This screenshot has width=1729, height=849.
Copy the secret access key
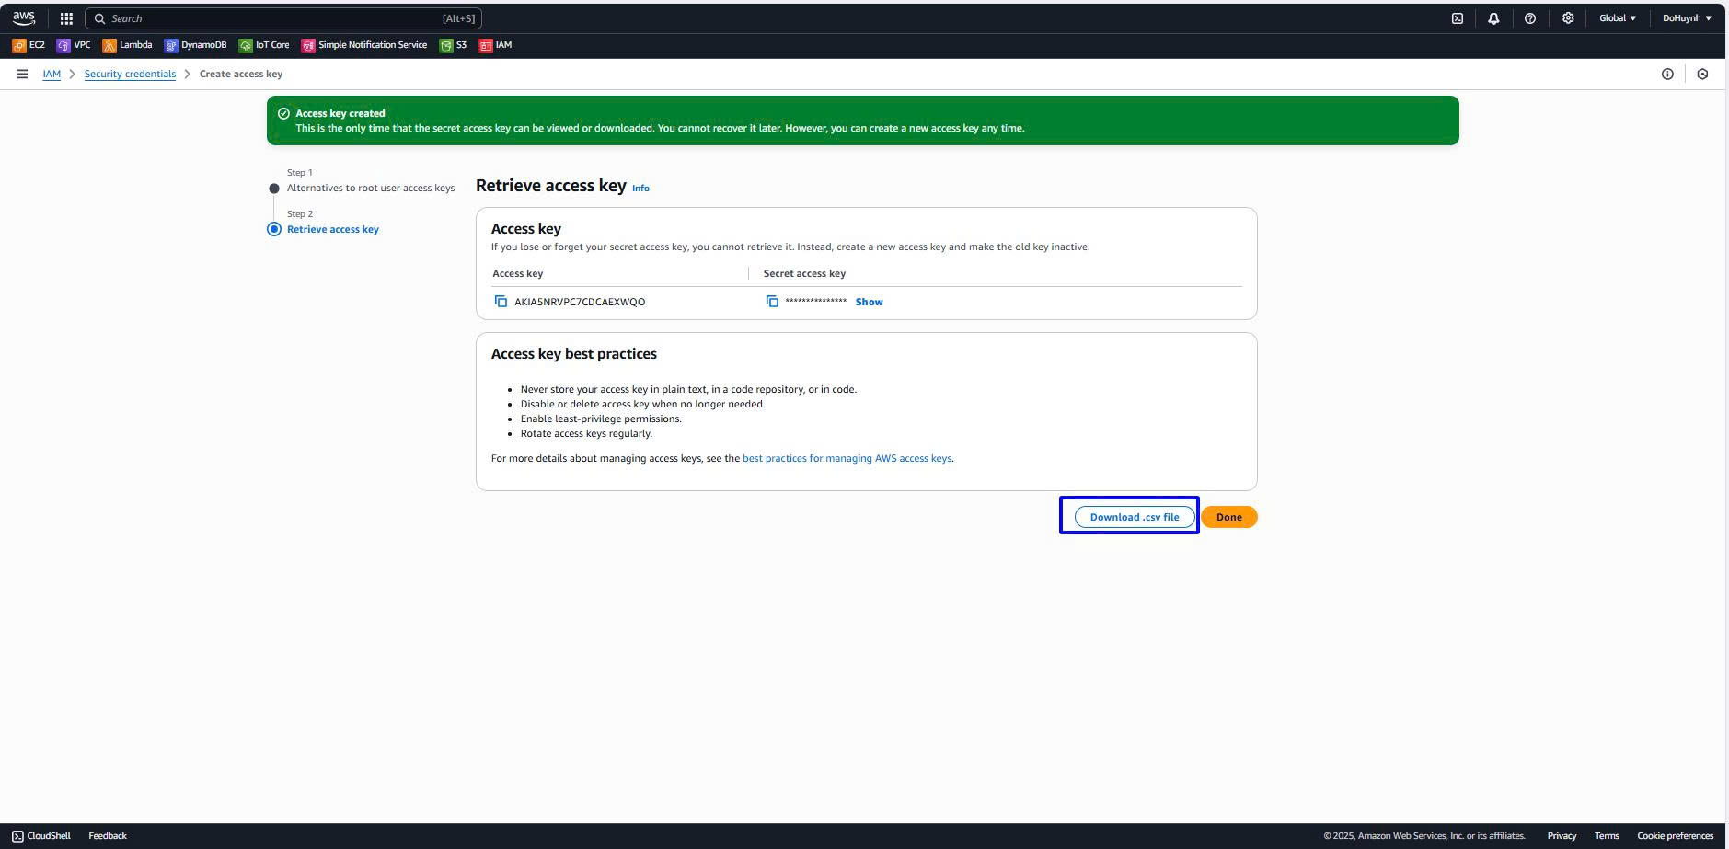[772, 302]
